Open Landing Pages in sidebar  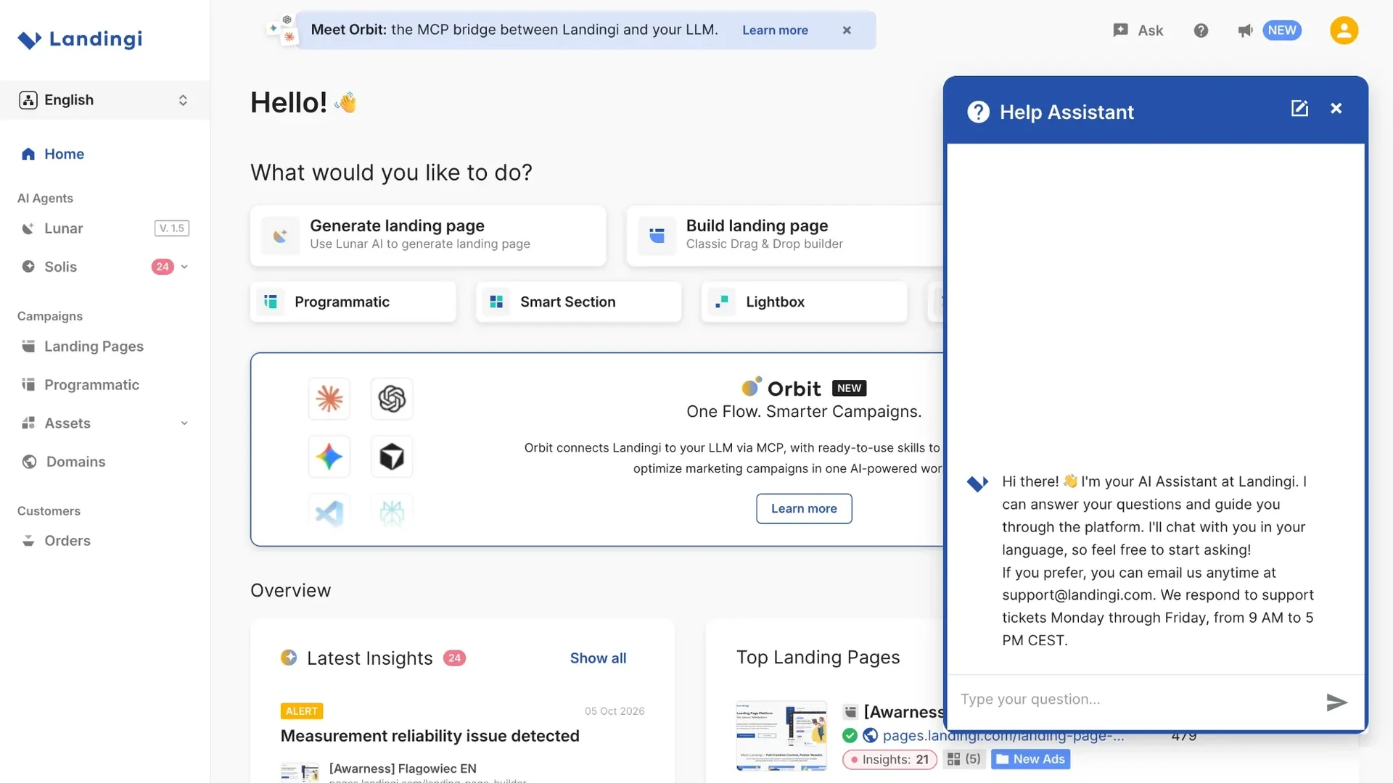point(94,347)
